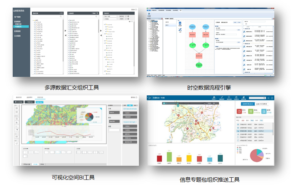Click right arrow before the 专题组织 panel

[101, 30]
